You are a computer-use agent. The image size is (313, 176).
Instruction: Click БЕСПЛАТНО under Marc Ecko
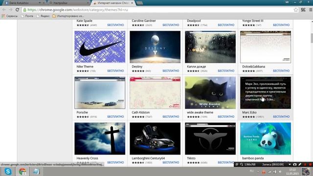coord(281,117)
